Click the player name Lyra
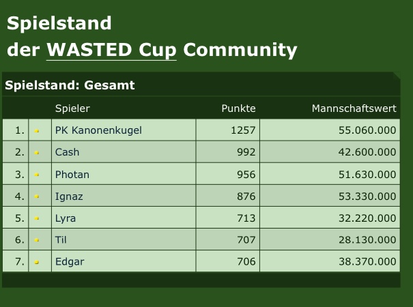 pos(66,218)
